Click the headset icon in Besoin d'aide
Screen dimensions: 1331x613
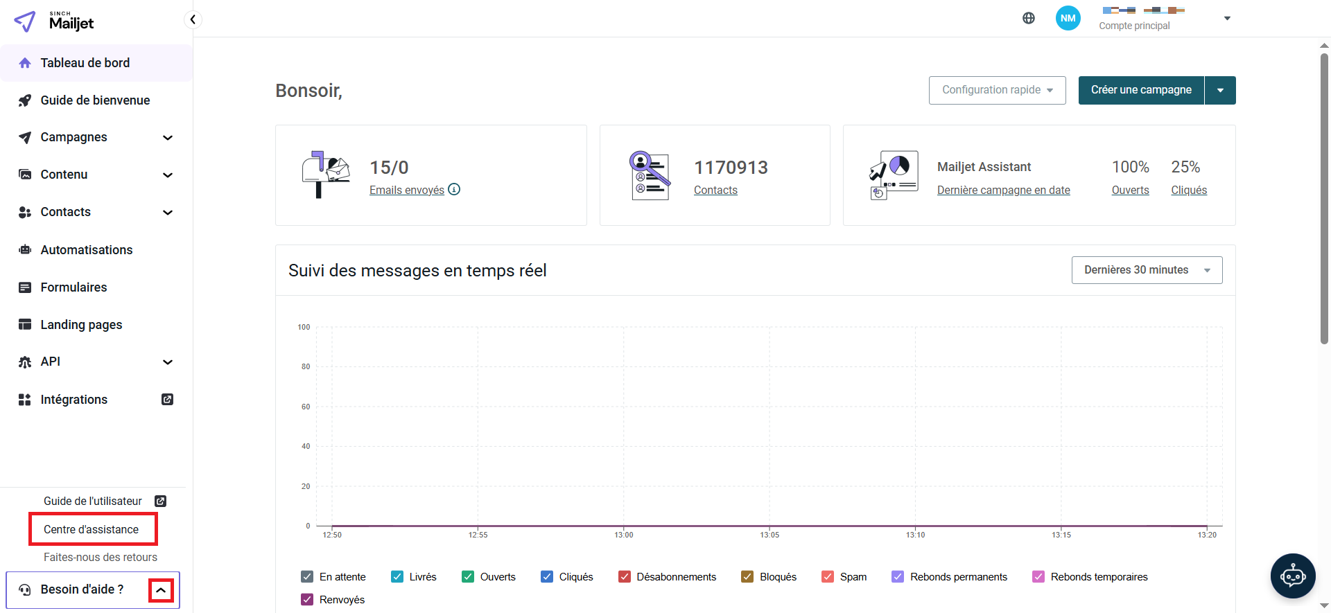(25, 589)
